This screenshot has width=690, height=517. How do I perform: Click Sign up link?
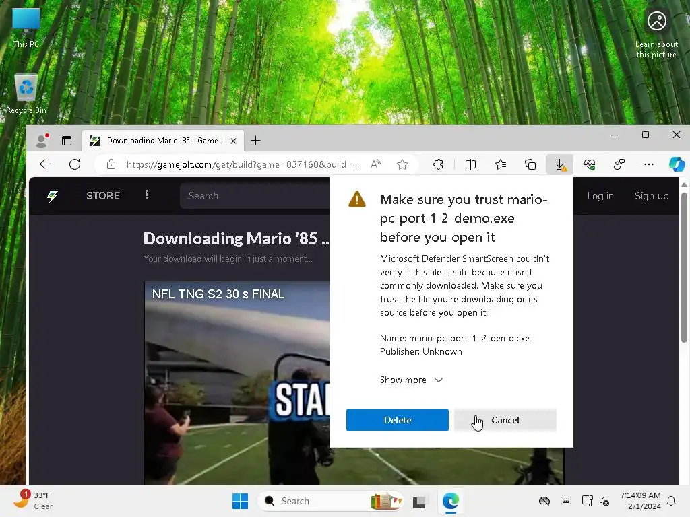(x=652, y=196)
